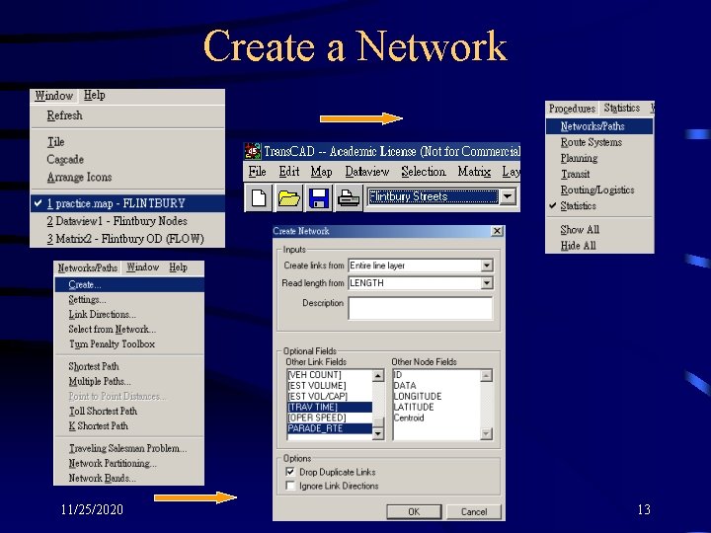The width and height of the screenshot is (711, 533).
Task: Expand the Read length from dropdown
Action: pyautogui.click(x=487, y=283)
